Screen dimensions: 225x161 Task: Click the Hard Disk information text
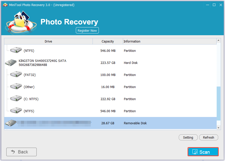(131, 63)
